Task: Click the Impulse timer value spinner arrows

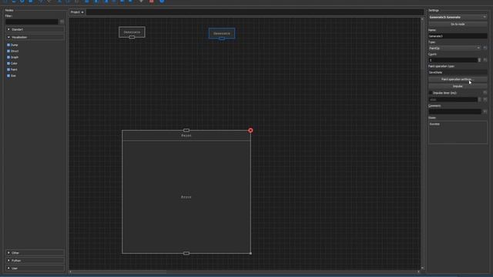Action: click(x=479, y=99)
